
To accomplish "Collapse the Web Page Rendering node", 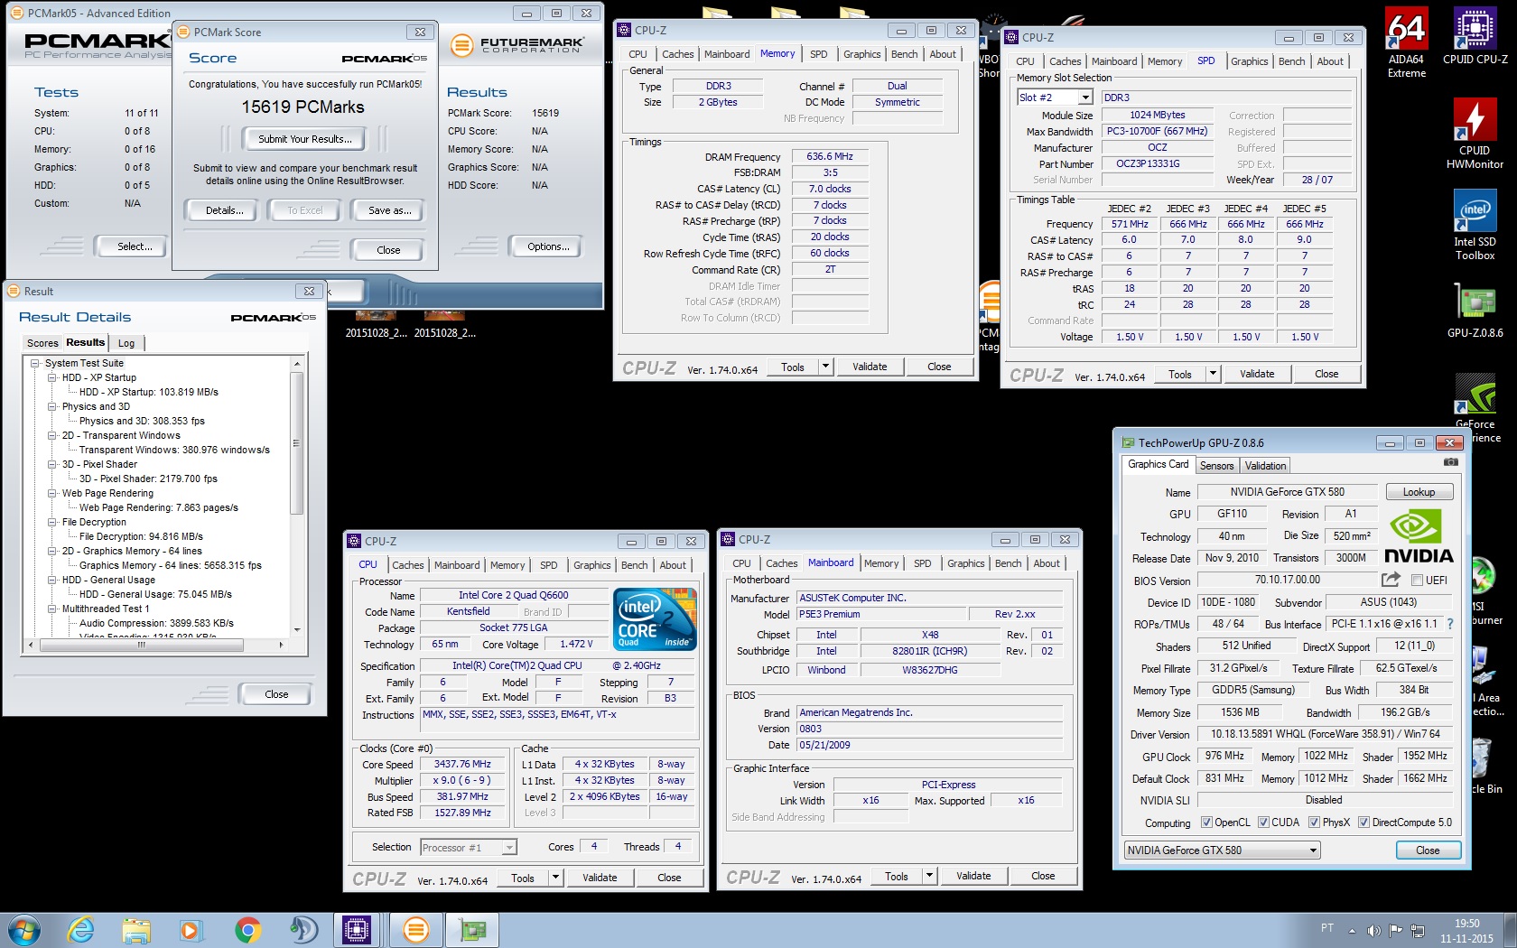I will tap(52, 493).
